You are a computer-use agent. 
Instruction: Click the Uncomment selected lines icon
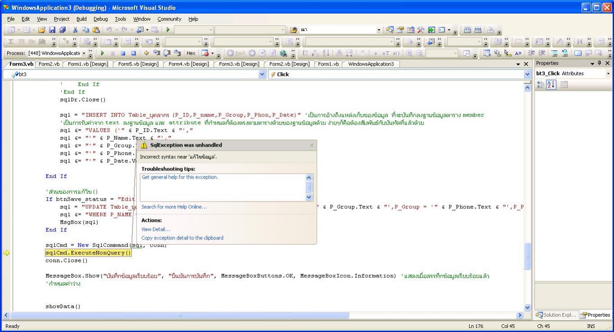565,53
